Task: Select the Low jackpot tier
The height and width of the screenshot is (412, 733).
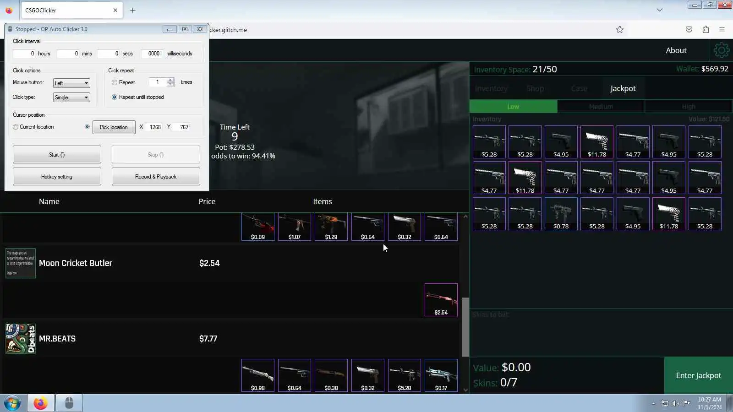Action: [x=514, y=107]
